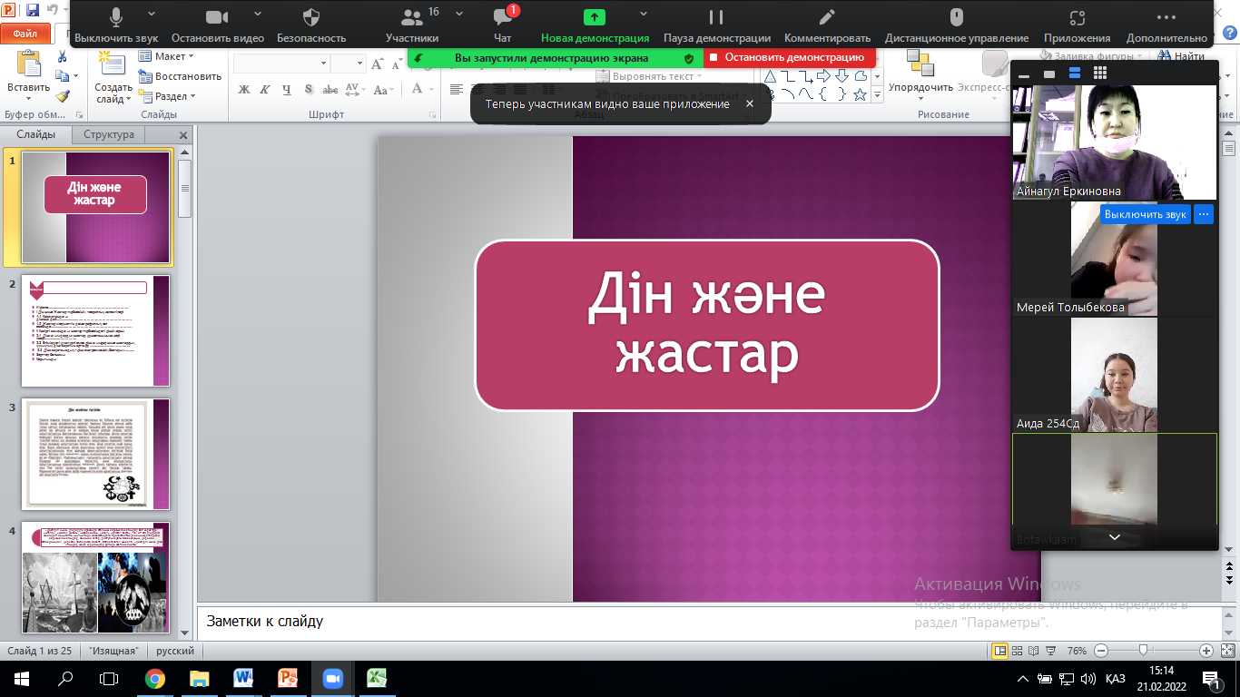Open video options arrow next to camera
This screenshot has height=697, width=1240.
(x=258, y=14)
